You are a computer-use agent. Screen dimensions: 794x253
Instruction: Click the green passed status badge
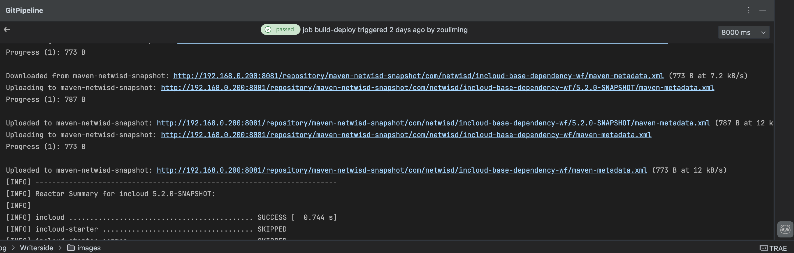pyautogui.click(x=280, y=29)
